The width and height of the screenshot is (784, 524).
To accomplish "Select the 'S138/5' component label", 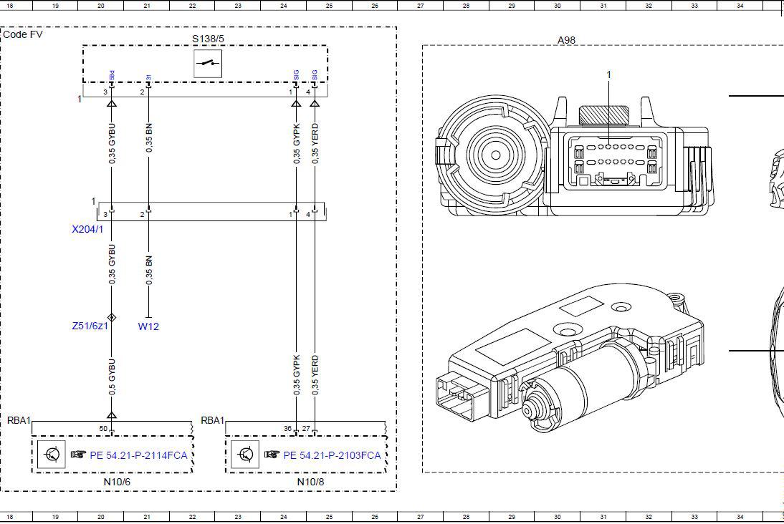I will pyautogui.click(x=208, y=39).
